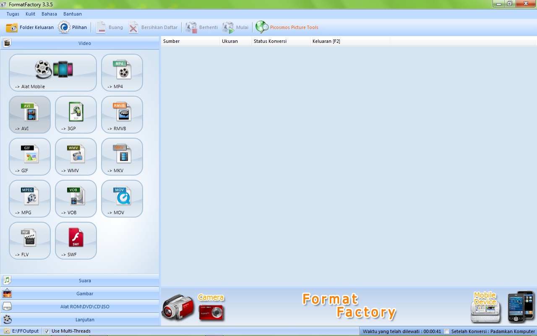Choose the MP4 conversion format

click(122, 73)
